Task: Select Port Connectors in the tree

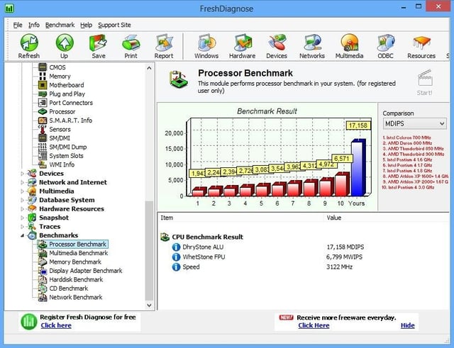Action: point(71,103)
